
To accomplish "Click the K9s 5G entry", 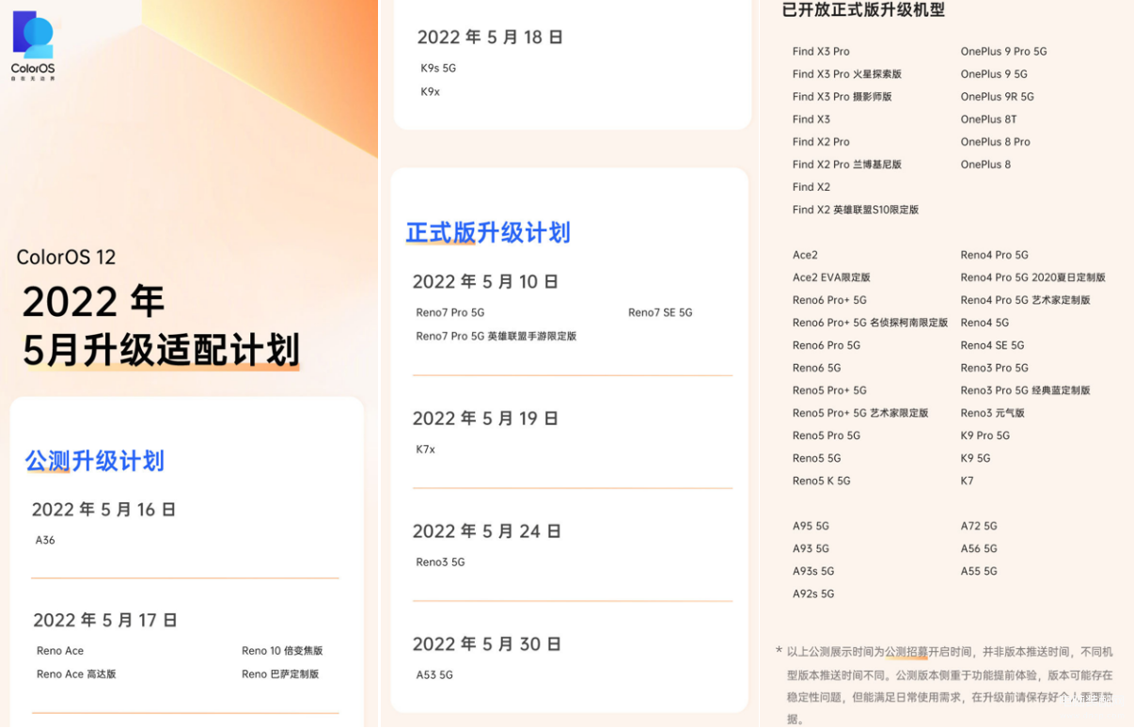I will 438,69.
